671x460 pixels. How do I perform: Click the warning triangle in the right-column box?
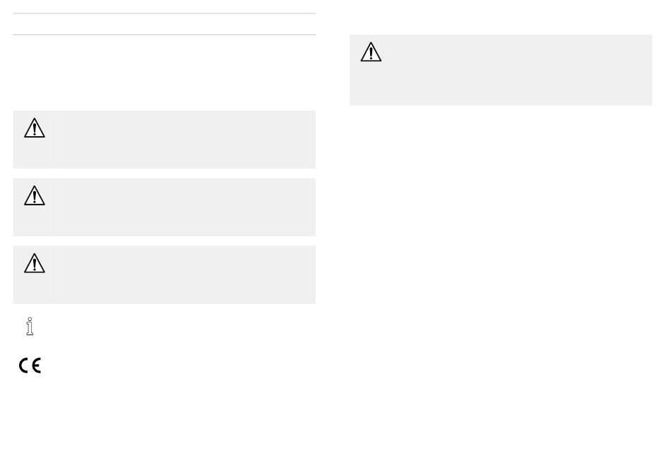[x=371, y=52]
